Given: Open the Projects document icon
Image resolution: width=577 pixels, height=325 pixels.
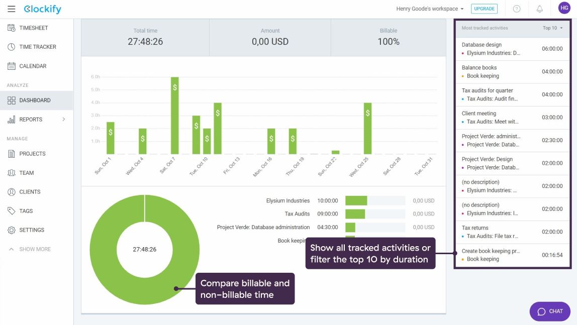Looking at the screenshot, I should tap(12, 154).
